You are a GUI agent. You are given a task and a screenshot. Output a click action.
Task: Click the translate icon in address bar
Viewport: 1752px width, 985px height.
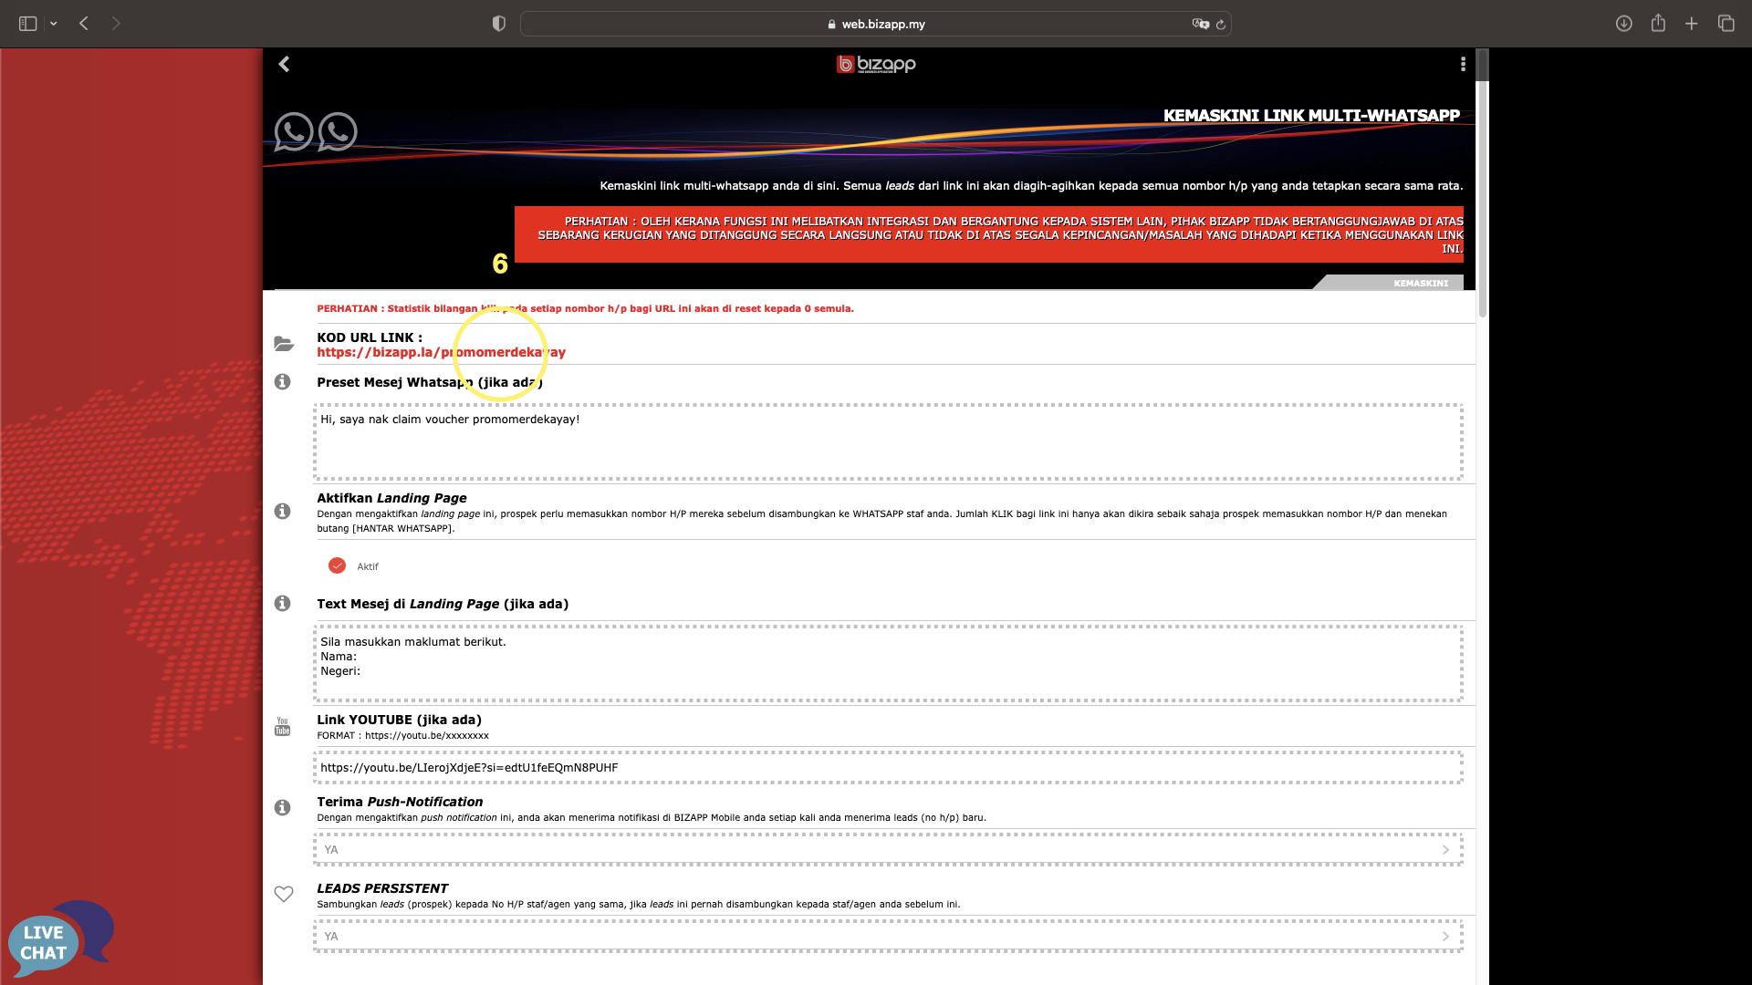(1200, 24)
